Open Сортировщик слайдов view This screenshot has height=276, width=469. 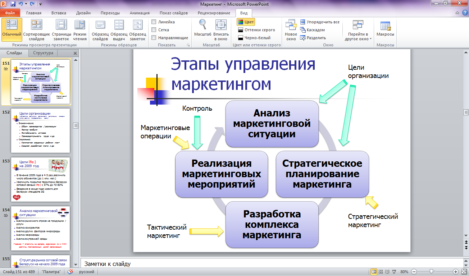tap(37, 30)
